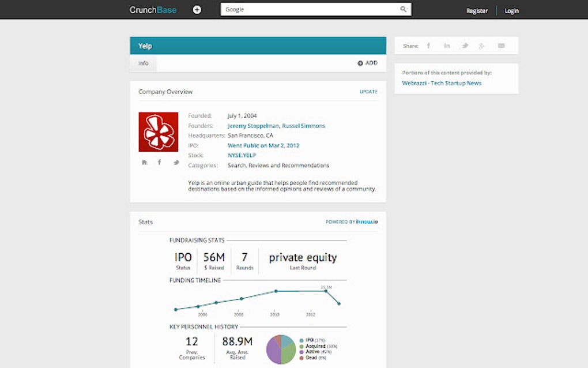Open Yelp's Twitter profile under the logo
Image resolution: width=588 pixels, height=368 pixels.
pos(176,163)
